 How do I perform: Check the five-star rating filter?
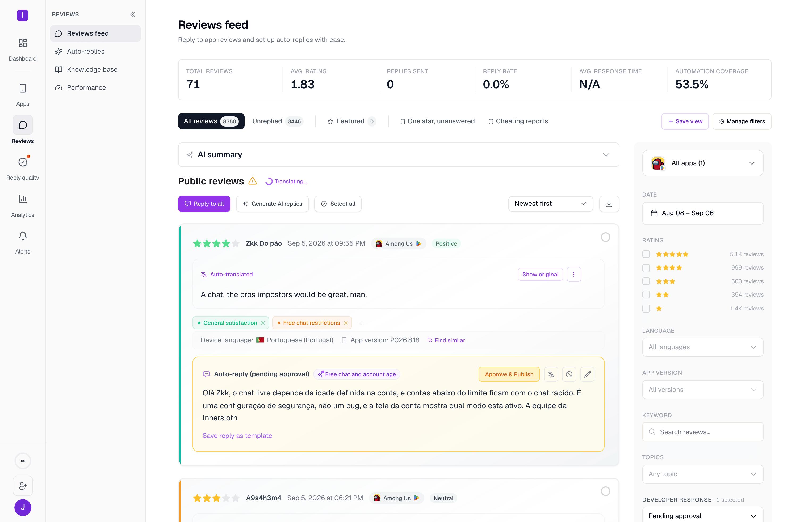[x=646, y=254]
